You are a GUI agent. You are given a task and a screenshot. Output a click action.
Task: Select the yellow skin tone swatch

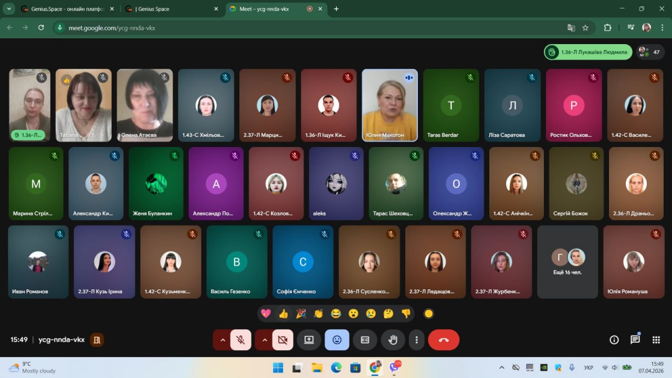[428, 314]
